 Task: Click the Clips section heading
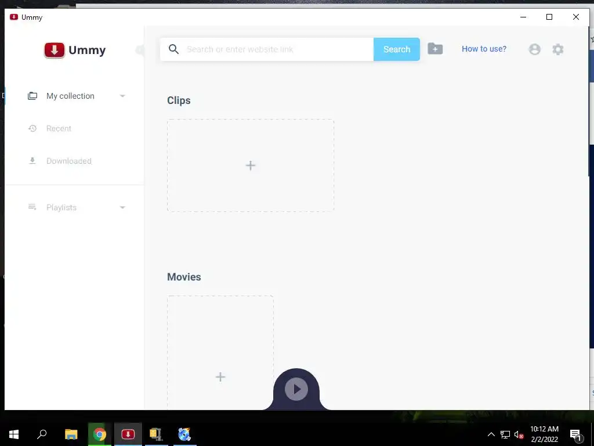point(179,100)
